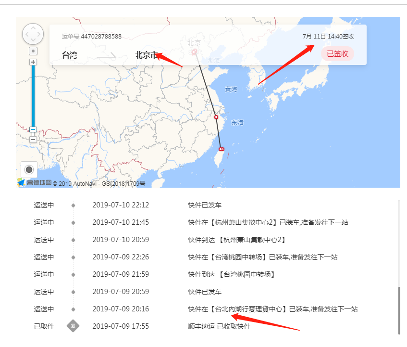Click the 台湾桃园中转场 已装车 entry
Screen dimensions: 407x347
(x=263, y=257)
